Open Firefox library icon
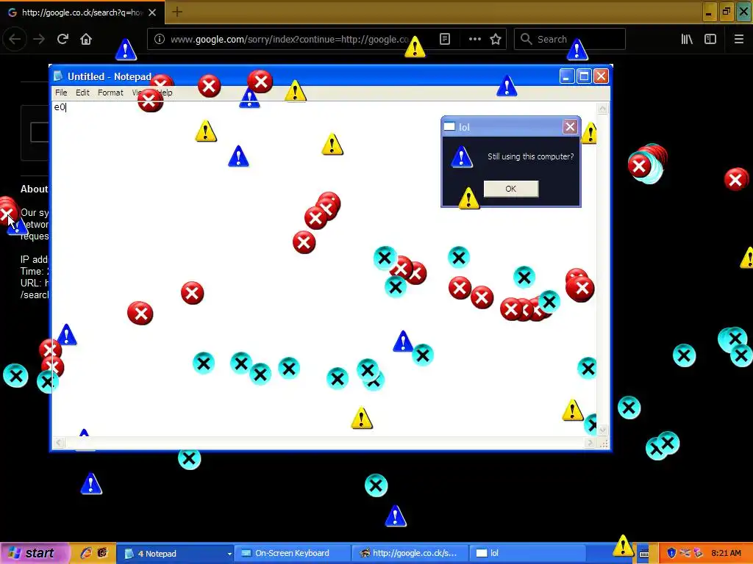753x564 pixels. point(687,39)
